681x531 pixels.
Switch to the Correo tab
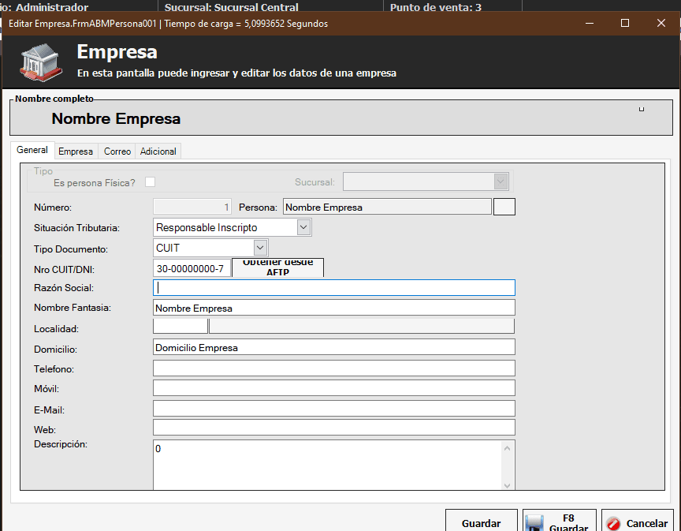tap(117, 151)
